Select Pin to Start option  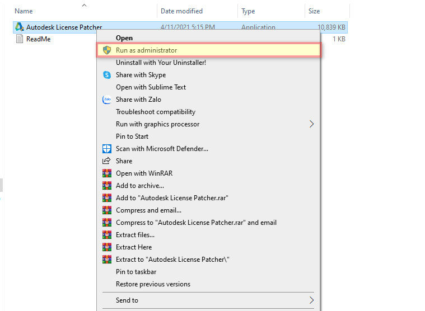(x=132, y=136)
